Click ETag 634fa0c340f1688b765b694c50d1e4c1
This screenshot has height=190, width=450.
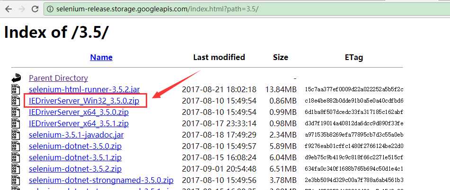(x=354, y=169)
